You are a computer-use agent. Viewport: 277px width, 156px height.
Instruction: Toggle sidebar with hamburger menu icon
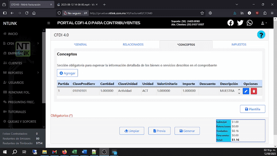pyautogui.click(x=48, y=23)
